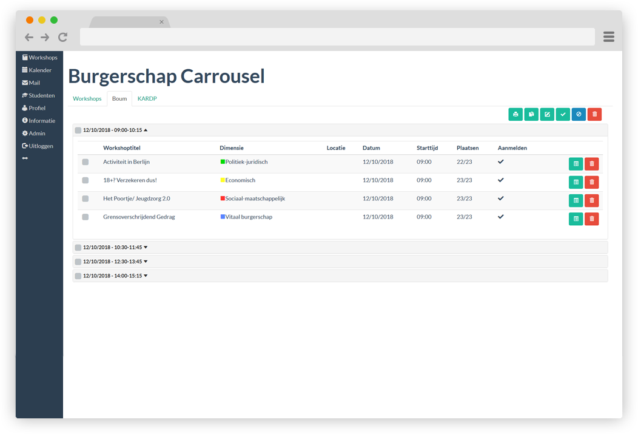The width and height of the screenshot is (638, 434).
Task: Tick checkbox for 18+? Verzekeren dus!
Action: (86, 180)
